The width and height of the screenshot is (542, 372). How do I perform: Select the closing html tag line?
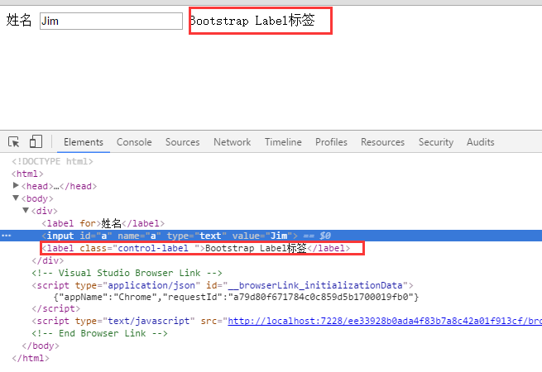[x=31, y=358]
